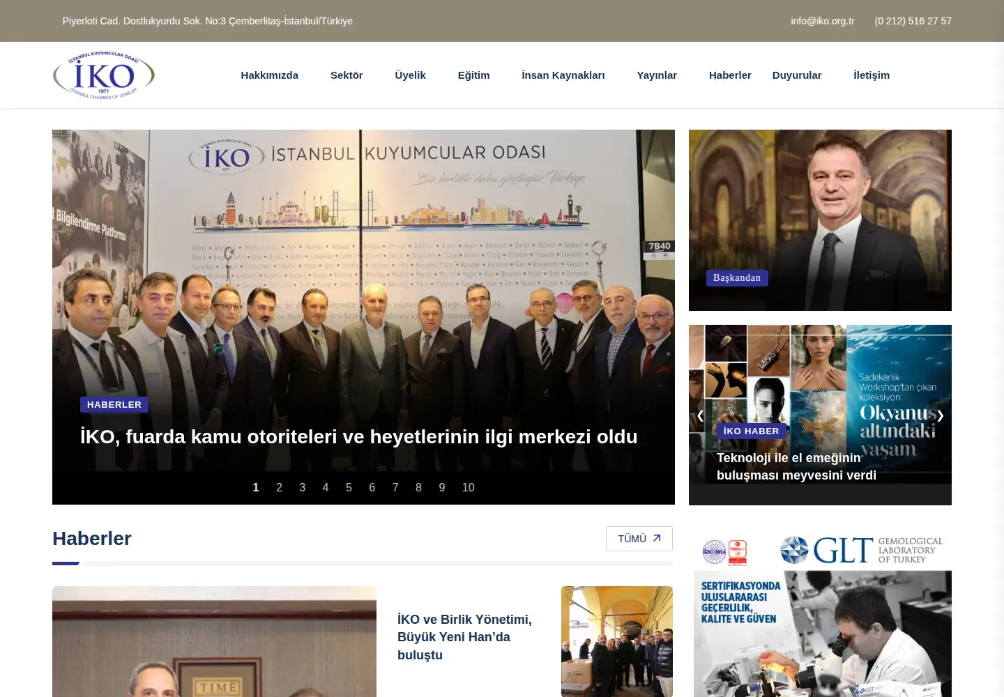
Task: Jump to slide 6 in the main slider
Action: pyautogui.click(x=372, y=488)
